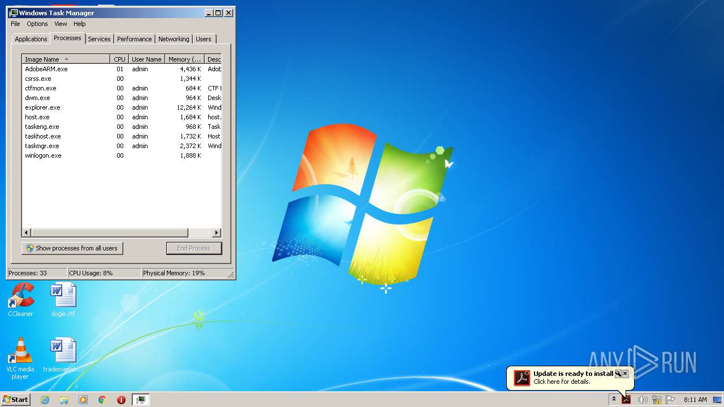Click Task Manager title bar icon
724x407 pixels.
pyautogui.click(x=14, y=12)
